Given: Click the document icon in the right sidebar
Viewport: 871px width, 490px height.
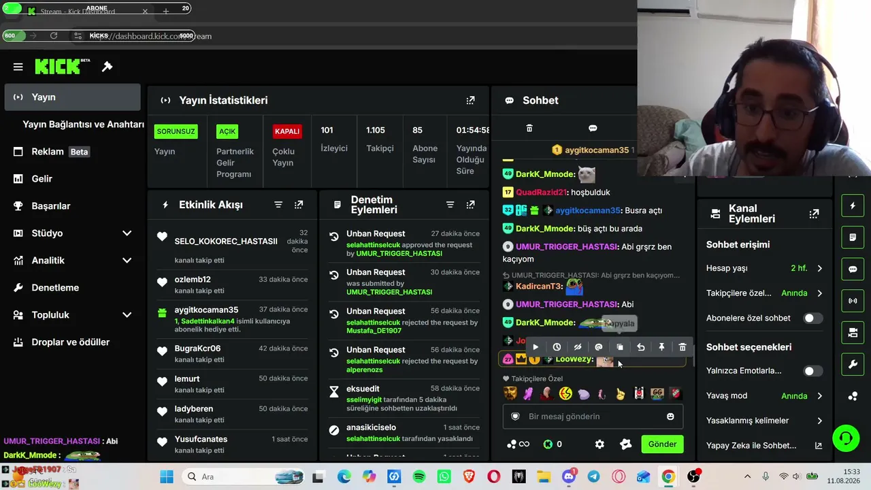Looking at the screenshot, I should coord(853,238).
